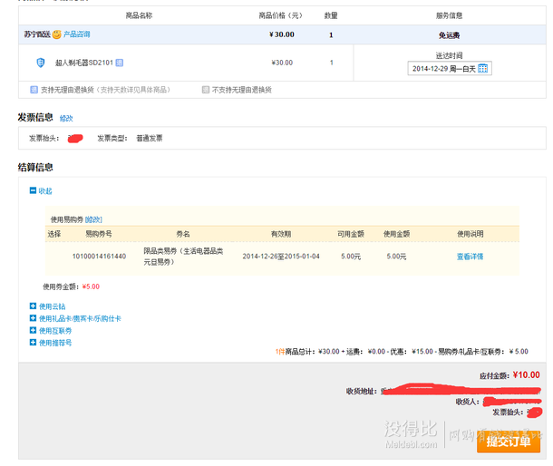Collapse the 收起 coupon section

point(34,191)
